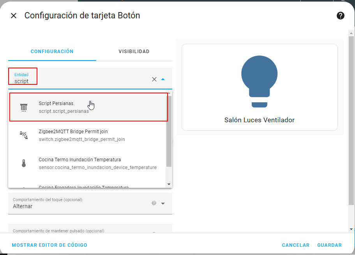Click the thermometer icon for Cocina Termo
This screenshot has width=355, height=255.
click(x=24, y=164)
